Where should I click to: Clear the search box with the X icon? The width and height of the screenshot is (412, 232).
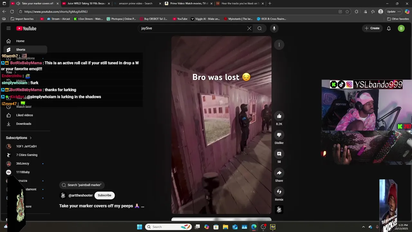click(x=249, y=28)
